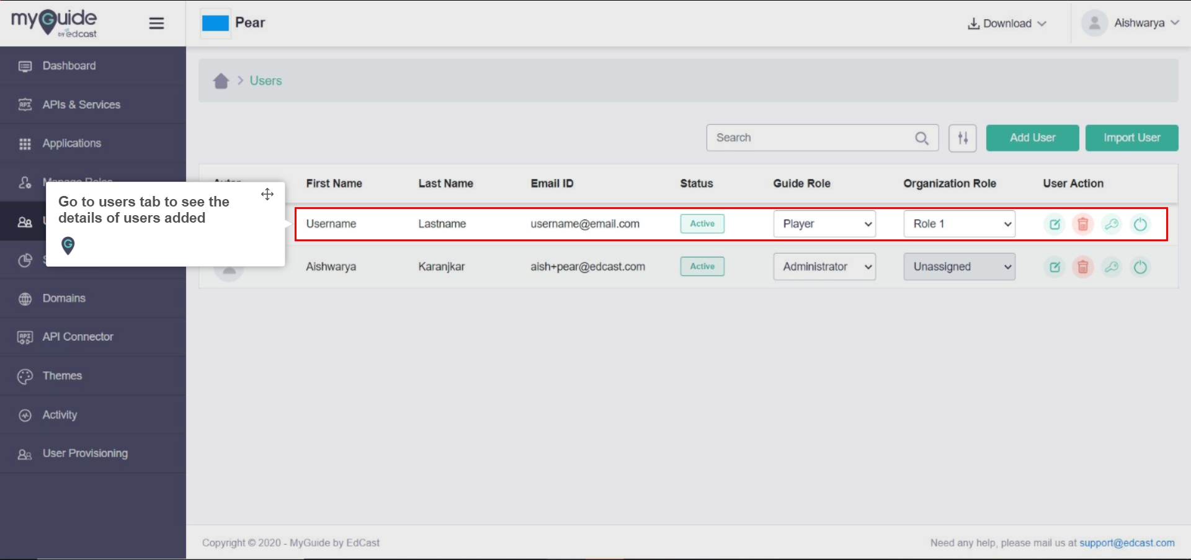
Task: Open the filter sliders icon
Action: point(963,138)
